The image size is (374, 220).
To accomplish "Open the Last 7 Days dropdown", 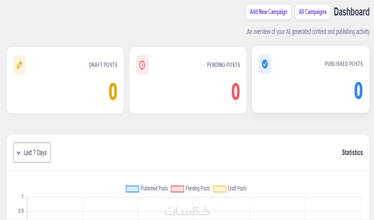I will (32, 153).
